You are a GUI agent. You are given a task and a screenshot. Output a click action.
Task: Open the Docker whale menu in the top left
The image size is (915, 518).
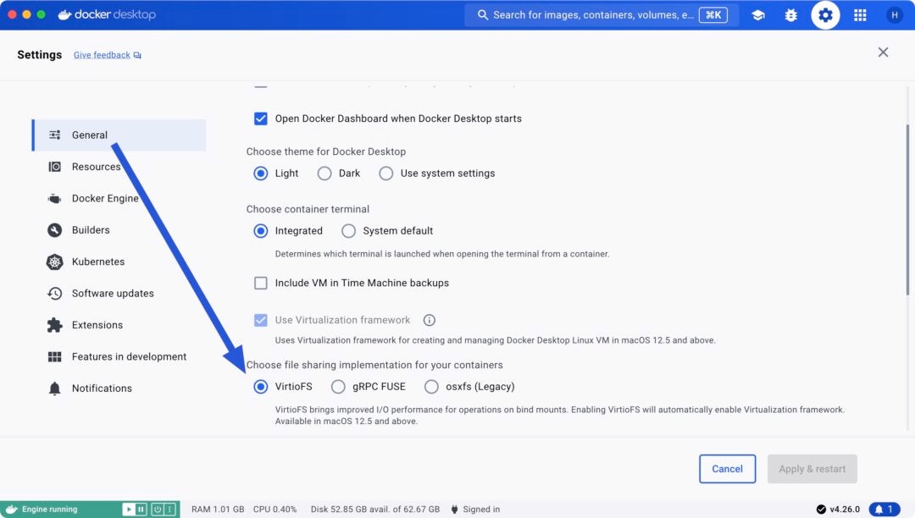66,14
